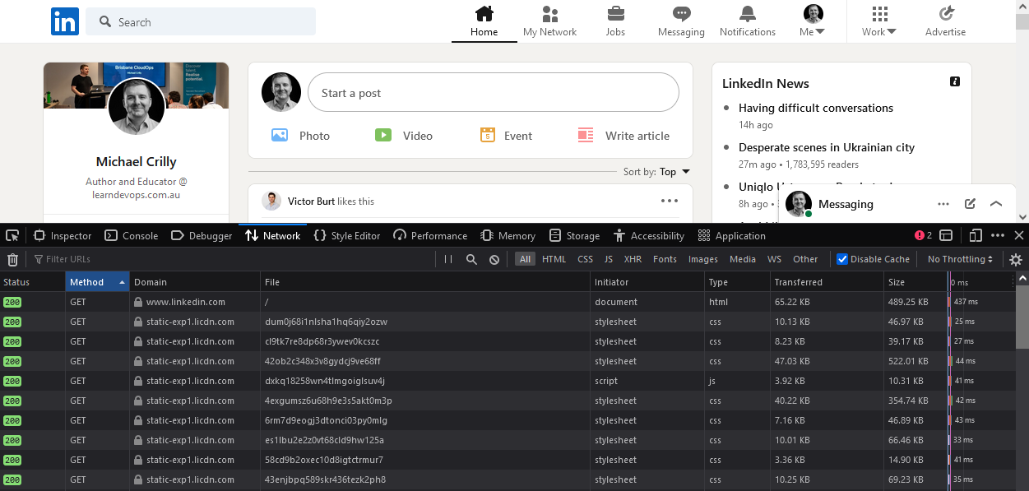Viewport: 1029px width, 491px height.
Task: Uncheck the Disable Cache checkbox
Action: coord(842,258)
